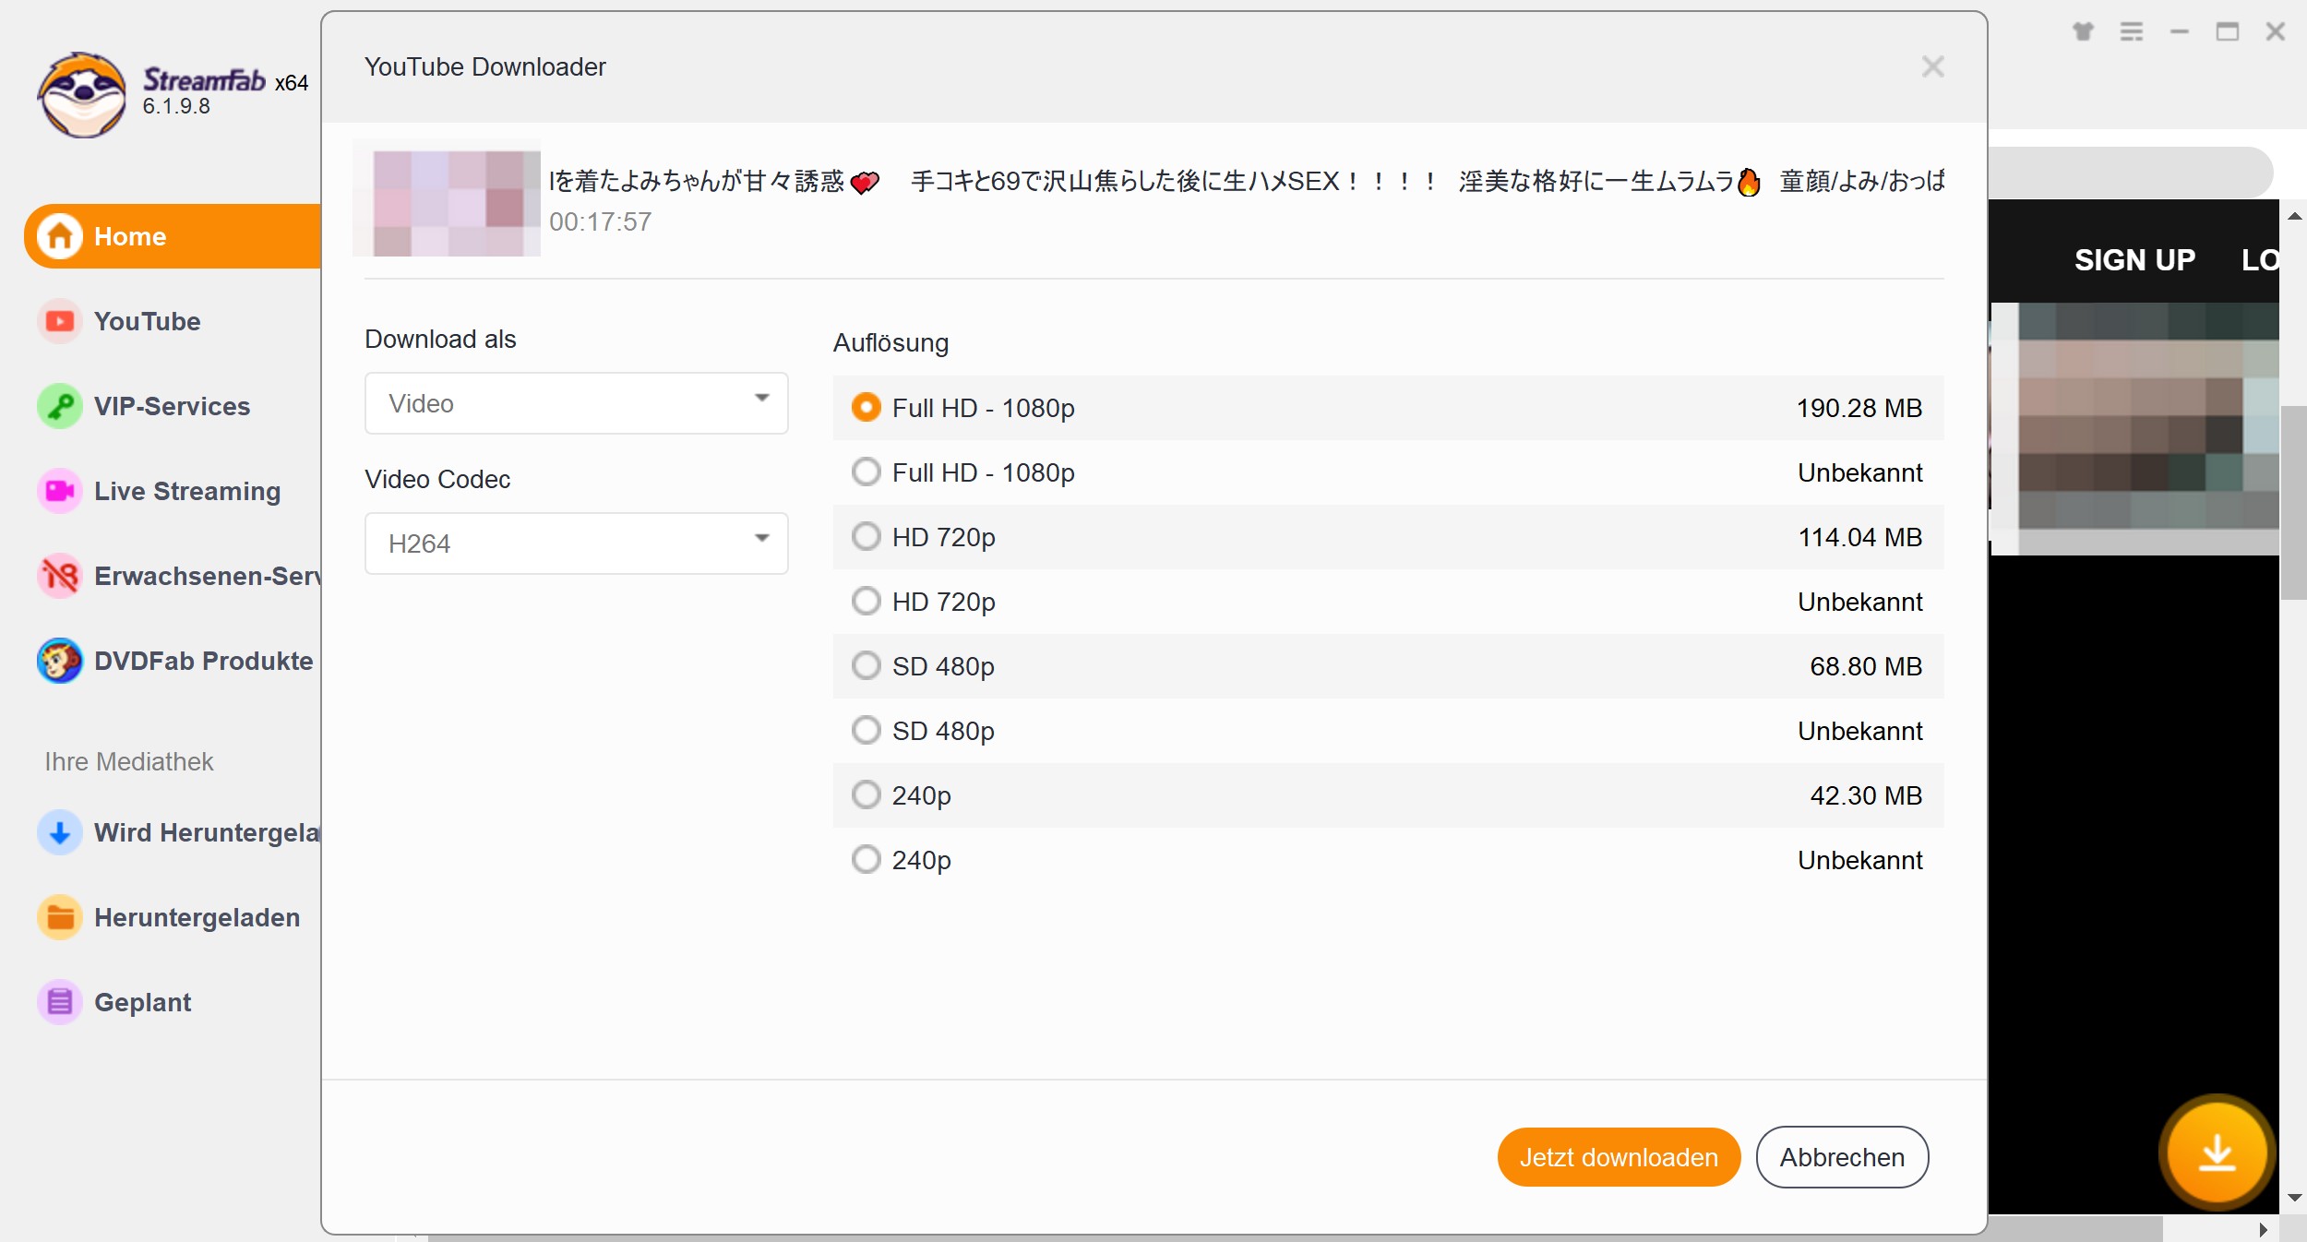
Task: Select the Full HD 1080p 190.28 MB option
Action: pos(1388,408)
